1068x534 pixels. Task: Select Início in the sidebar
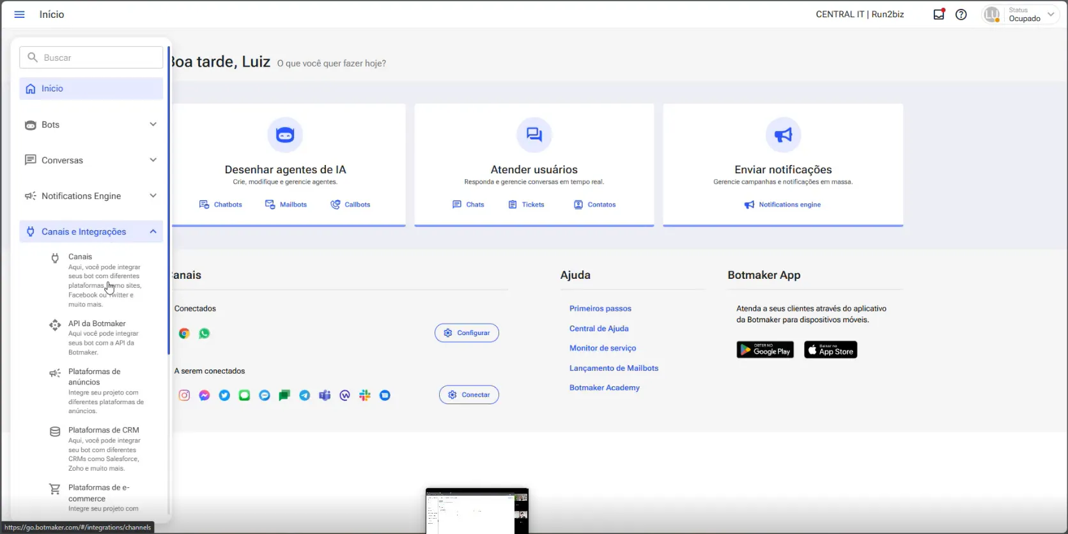coord(91,88)
